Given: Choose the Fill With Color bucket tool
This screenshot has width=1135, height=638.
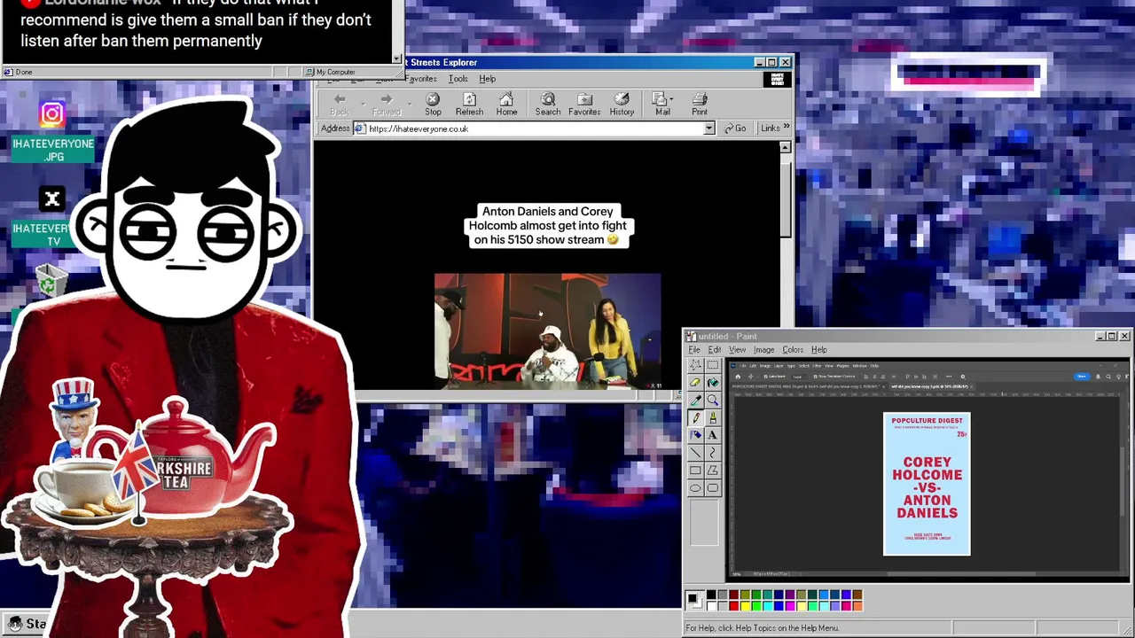Looking at the screenshot, I should [x=712, y=382].
